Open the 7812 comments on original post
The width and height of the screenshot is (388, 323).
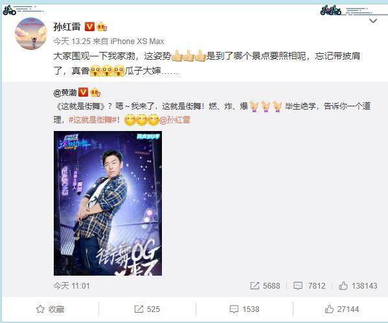click(x=310, y=285)
